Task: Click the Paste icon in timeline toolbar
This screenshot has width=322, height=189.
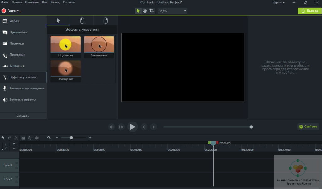Action: (x=30, y=138)
